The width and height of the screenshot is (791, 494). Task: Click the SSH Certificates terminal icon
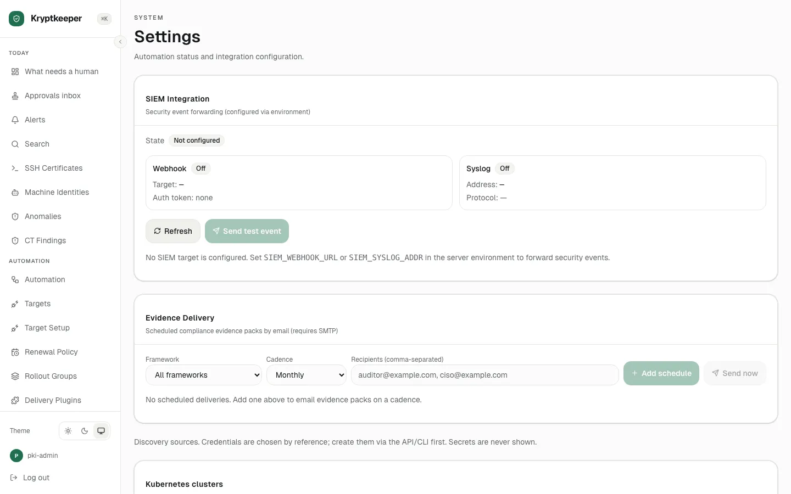(x=15, y=169)
